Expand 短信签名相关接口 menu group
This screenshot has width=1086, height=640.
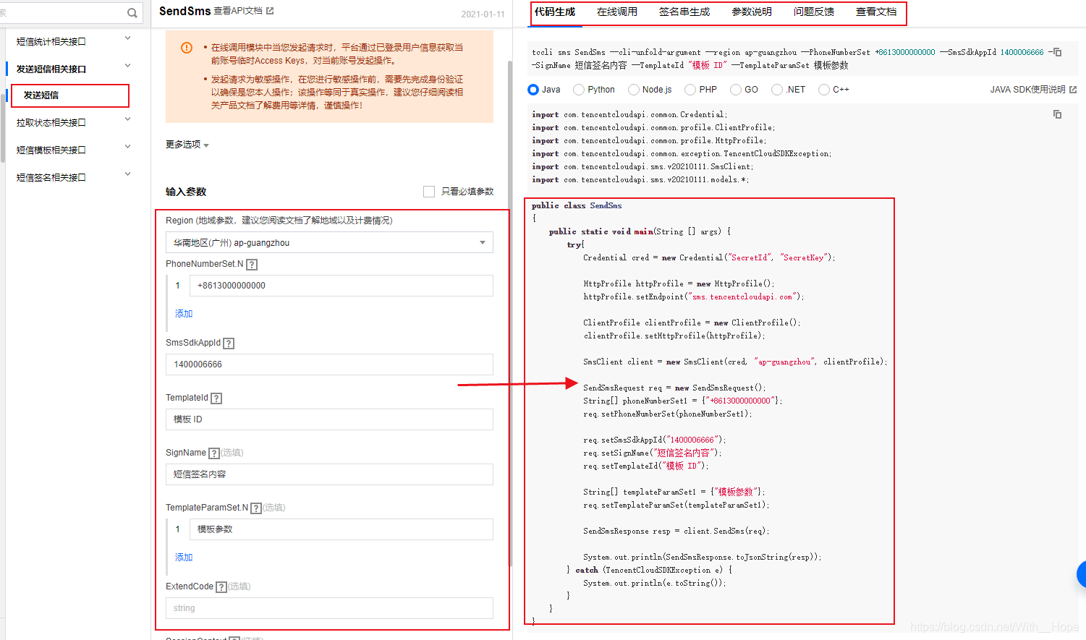click(x=128, y=174)
